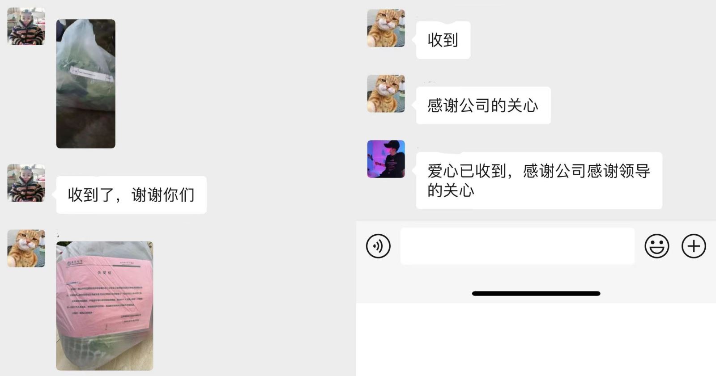Tap the white label on vegetable bag photo
The image size is (716, 376).
click(91, 73)
